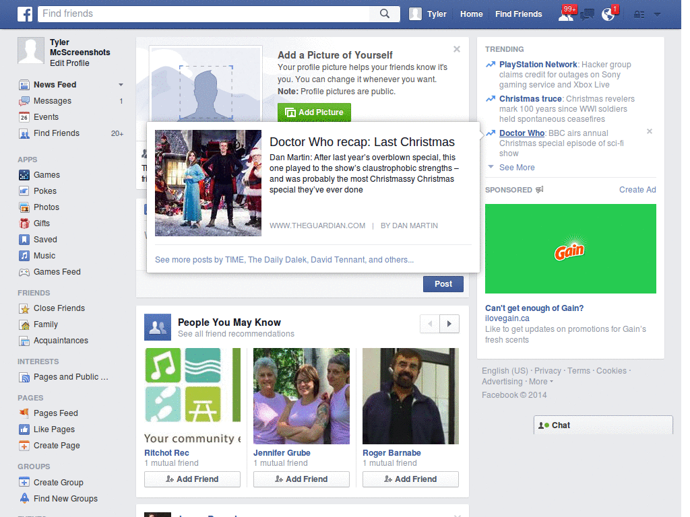Open the Chat bar
The height and width of the screenshot is (517, 690).
603,425
